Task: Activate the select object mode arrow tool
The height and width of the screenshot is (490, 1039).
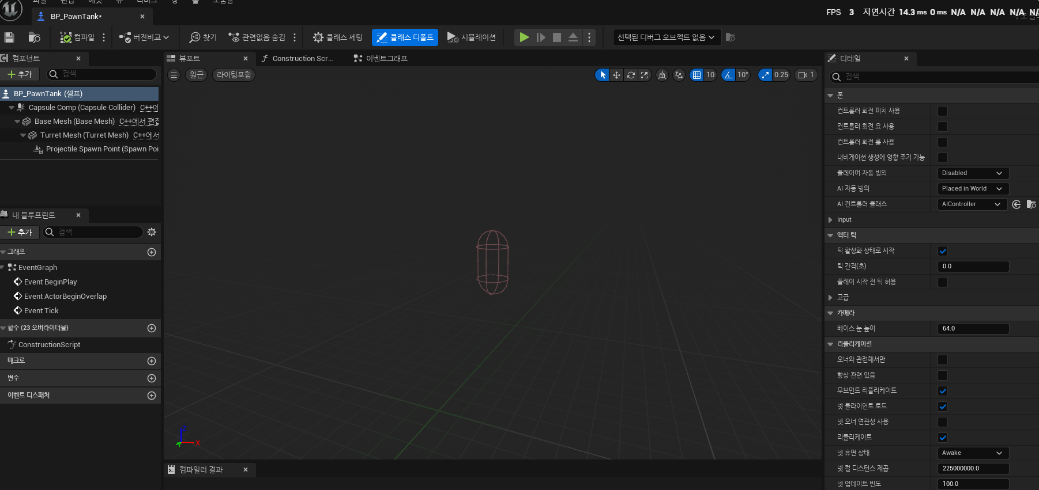Action: (x=603, y=75)
